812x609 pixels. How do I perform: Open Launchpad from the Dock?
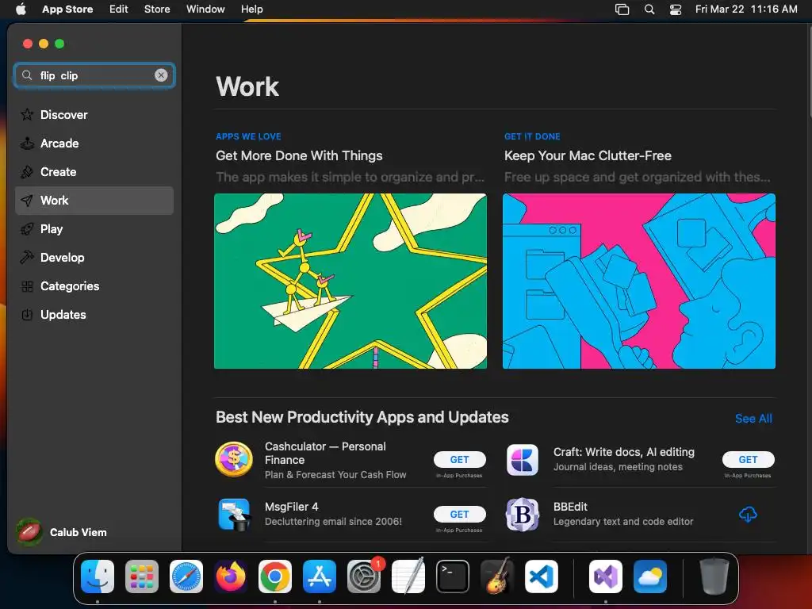(141, 576)
